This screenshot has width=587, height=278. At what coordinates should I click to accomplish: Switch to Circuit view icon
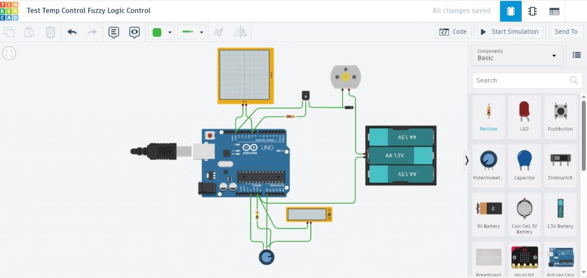pos(511,11)
